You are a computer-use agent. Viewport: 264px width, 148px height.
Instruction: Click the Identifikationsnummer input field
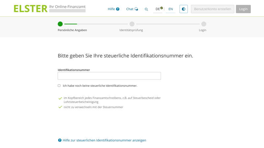tap(109, 76)
